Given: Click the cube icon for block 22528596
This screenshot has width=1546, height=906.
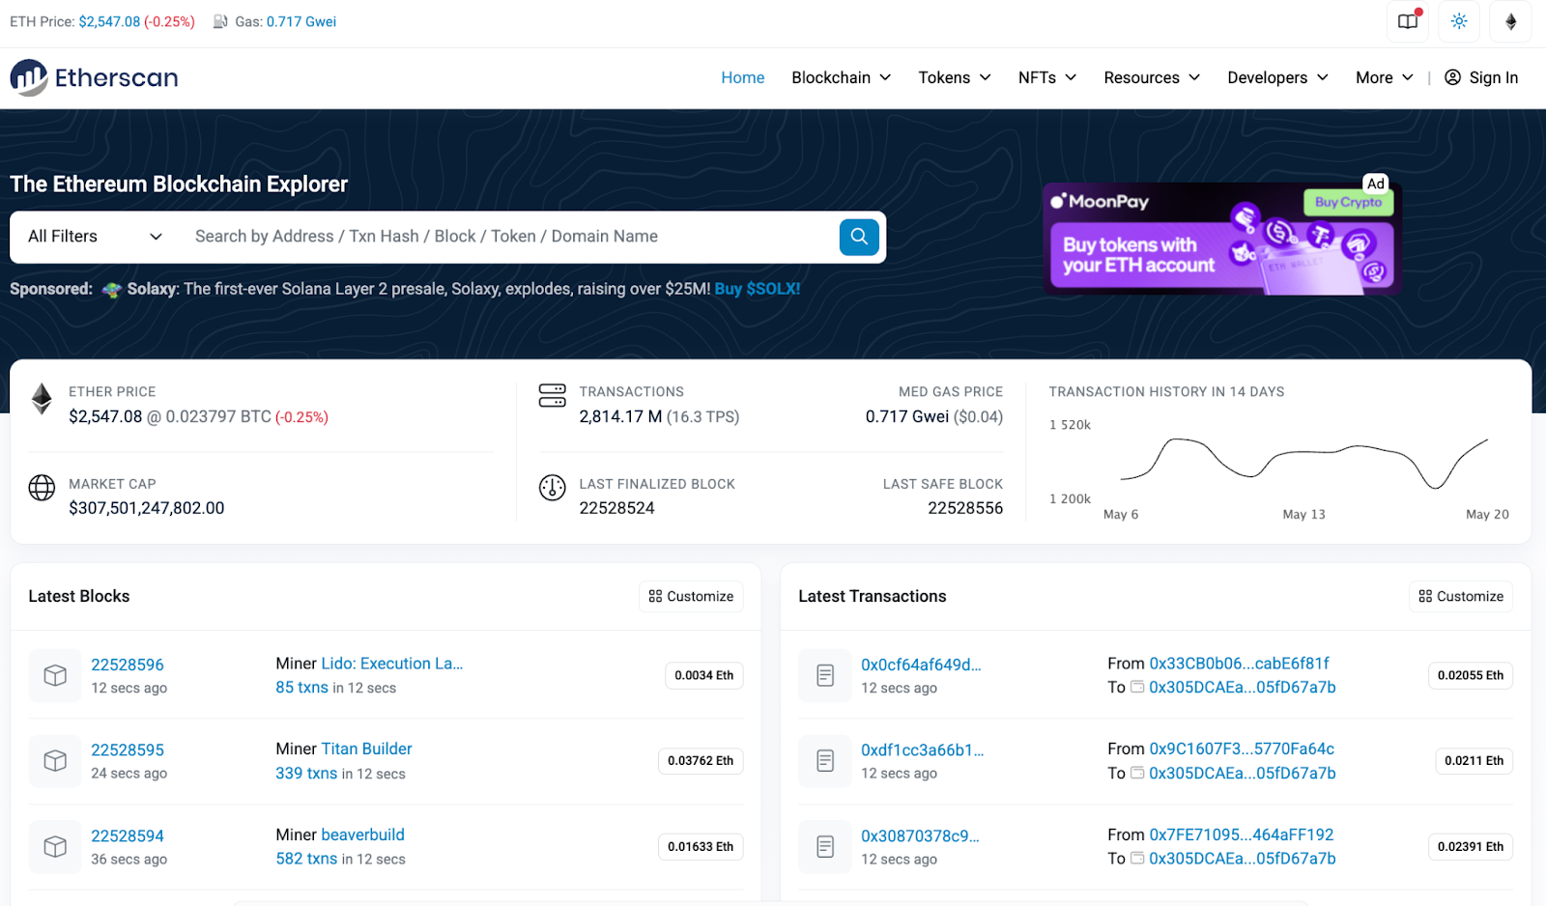Looking at the screenshot, I should (55, 675).
